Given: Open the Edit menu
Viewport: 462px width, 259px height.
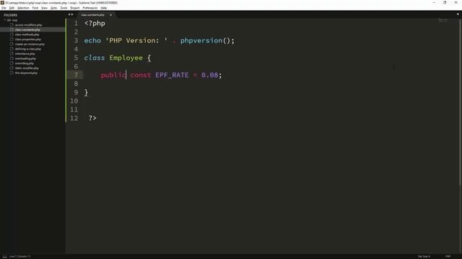Looking at the screenshot, I should [12, 8].
